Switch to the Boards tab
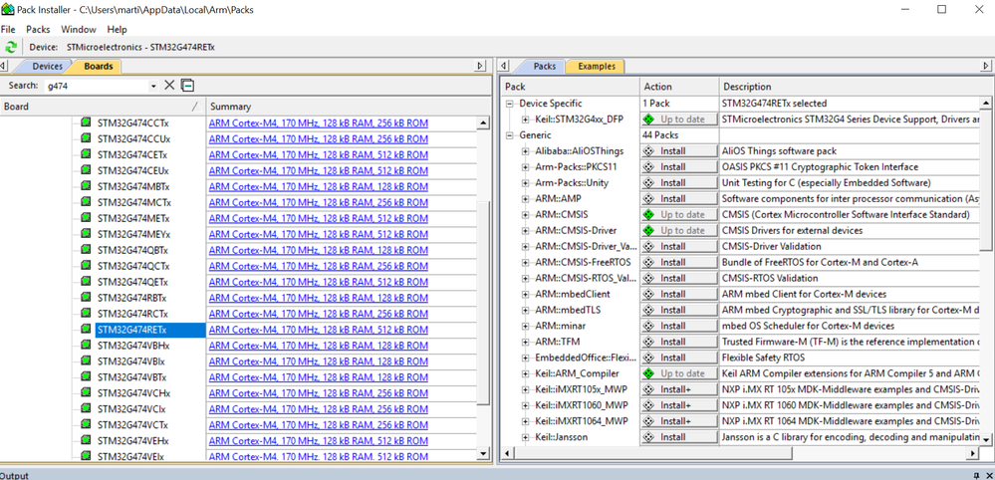Image resolution: width=995 pixels, height=480 pixels. 99,66
